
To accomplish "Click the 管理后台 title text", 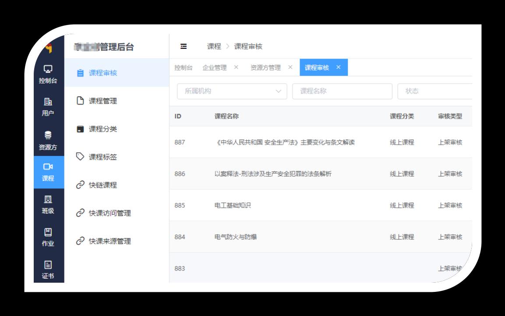I will click(x=117, y=47).
